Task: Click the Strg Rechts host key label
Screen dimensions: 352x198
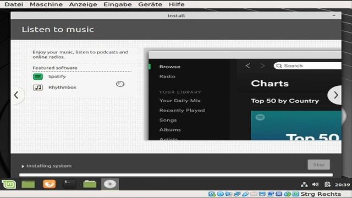Action: (321, 194)
